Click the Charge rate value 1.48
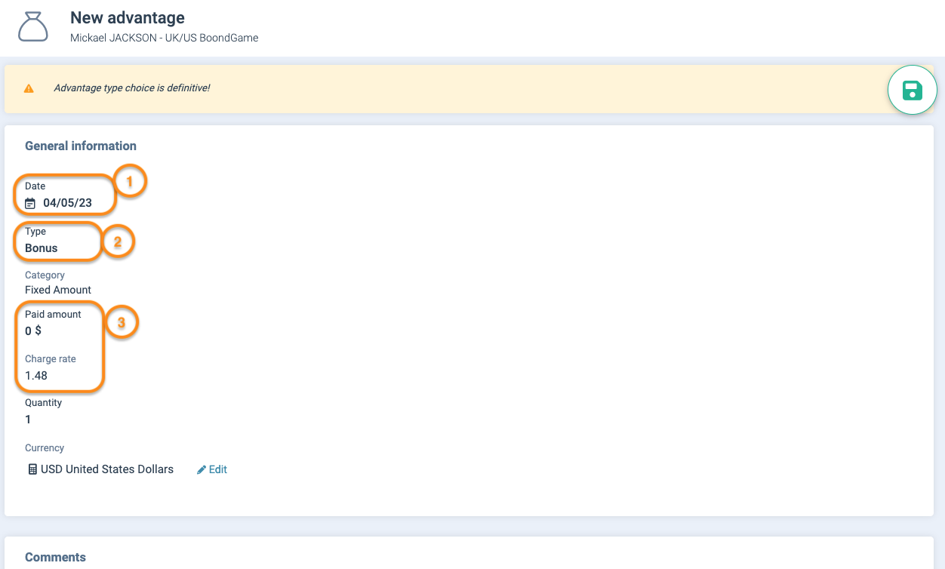 pyautogui.click(x=36, y=375)
